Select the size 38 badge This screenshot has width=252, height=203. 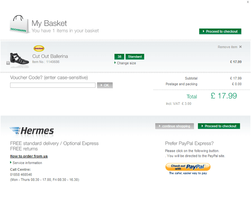click(119, 57)
